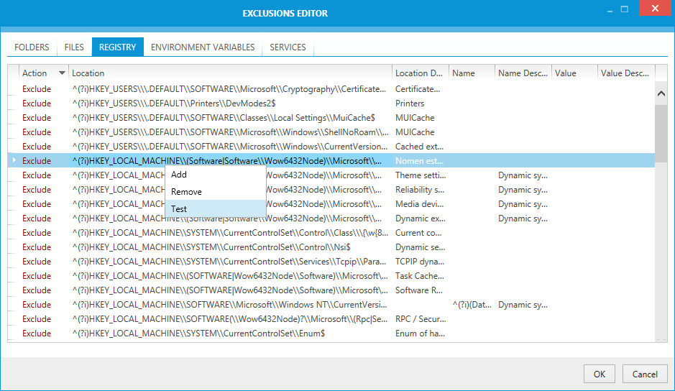Go to the Environment Variables tab

pyautogui.click(x=203, y=47)
